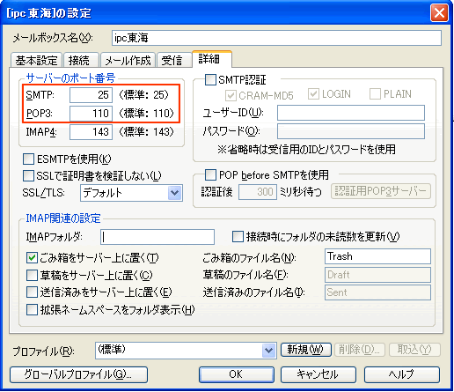This screenshot has height=392, width=454.
Task: Click the SMTP port number field
Action: 91,95
